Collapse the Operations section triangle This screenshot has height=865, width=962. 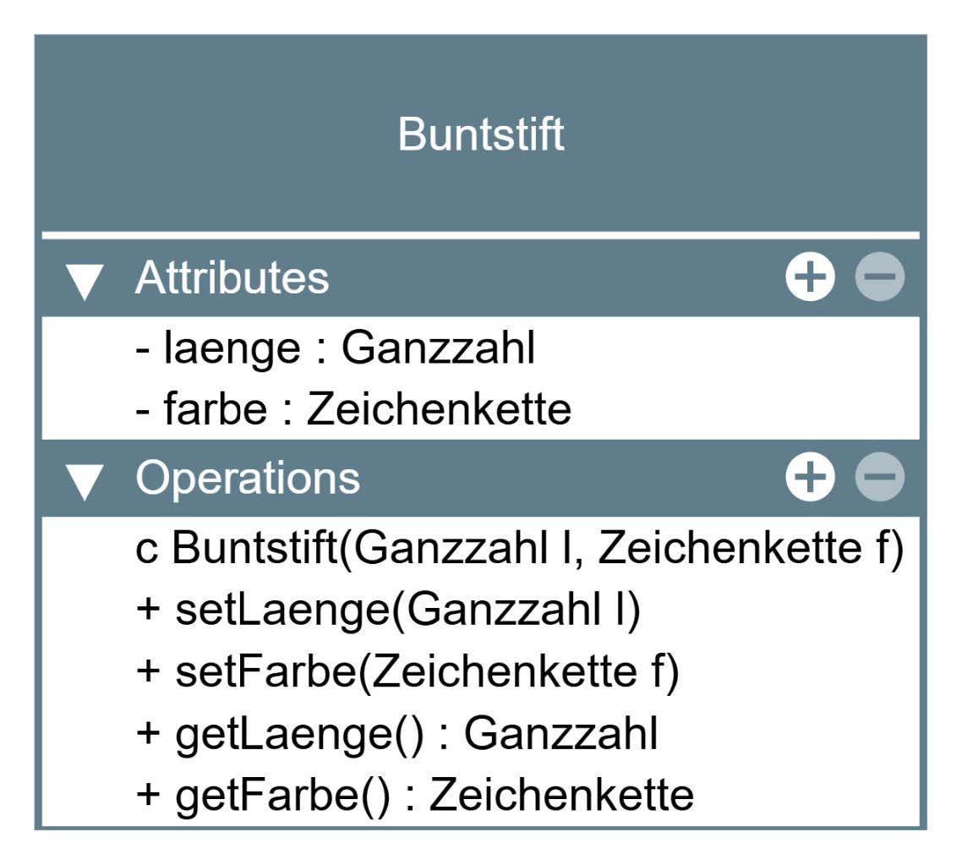coord(85,479)
